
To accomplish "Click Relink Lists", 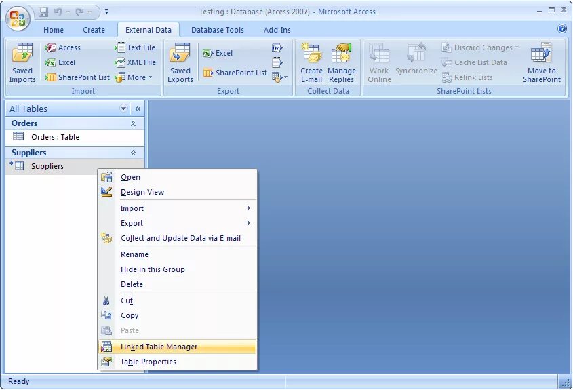I will (x=467, y=77).
